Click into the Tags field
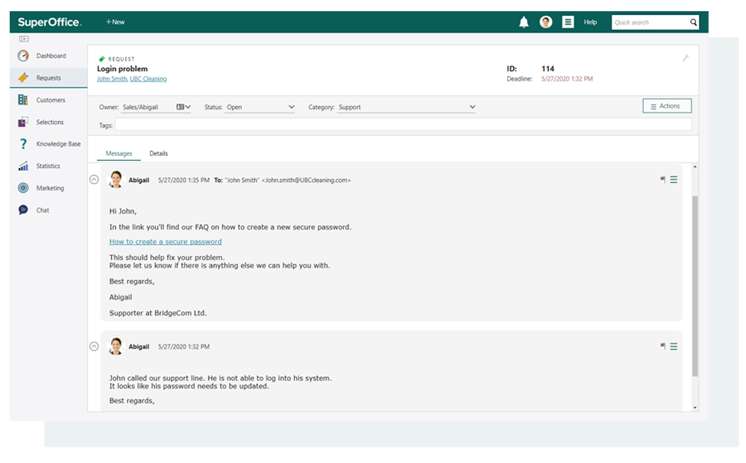 [x=403, y=125]
